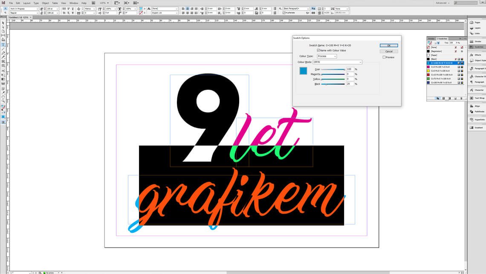Click the Cyan percentage input field
Viewport: 486px width, 274px height.
(350, 69)
